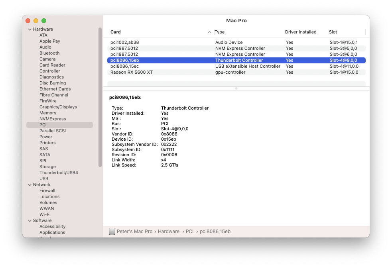This screenshot has width=392, height=267.
Task: Open Storage in sidebar
Action: (47, 167)
